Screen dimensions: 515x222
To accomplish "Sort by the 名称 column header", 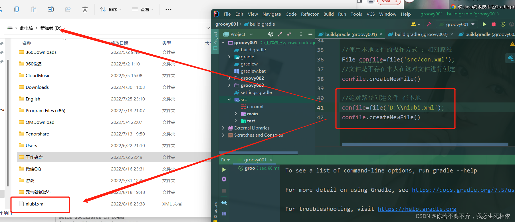I will (x=27, y=43).
